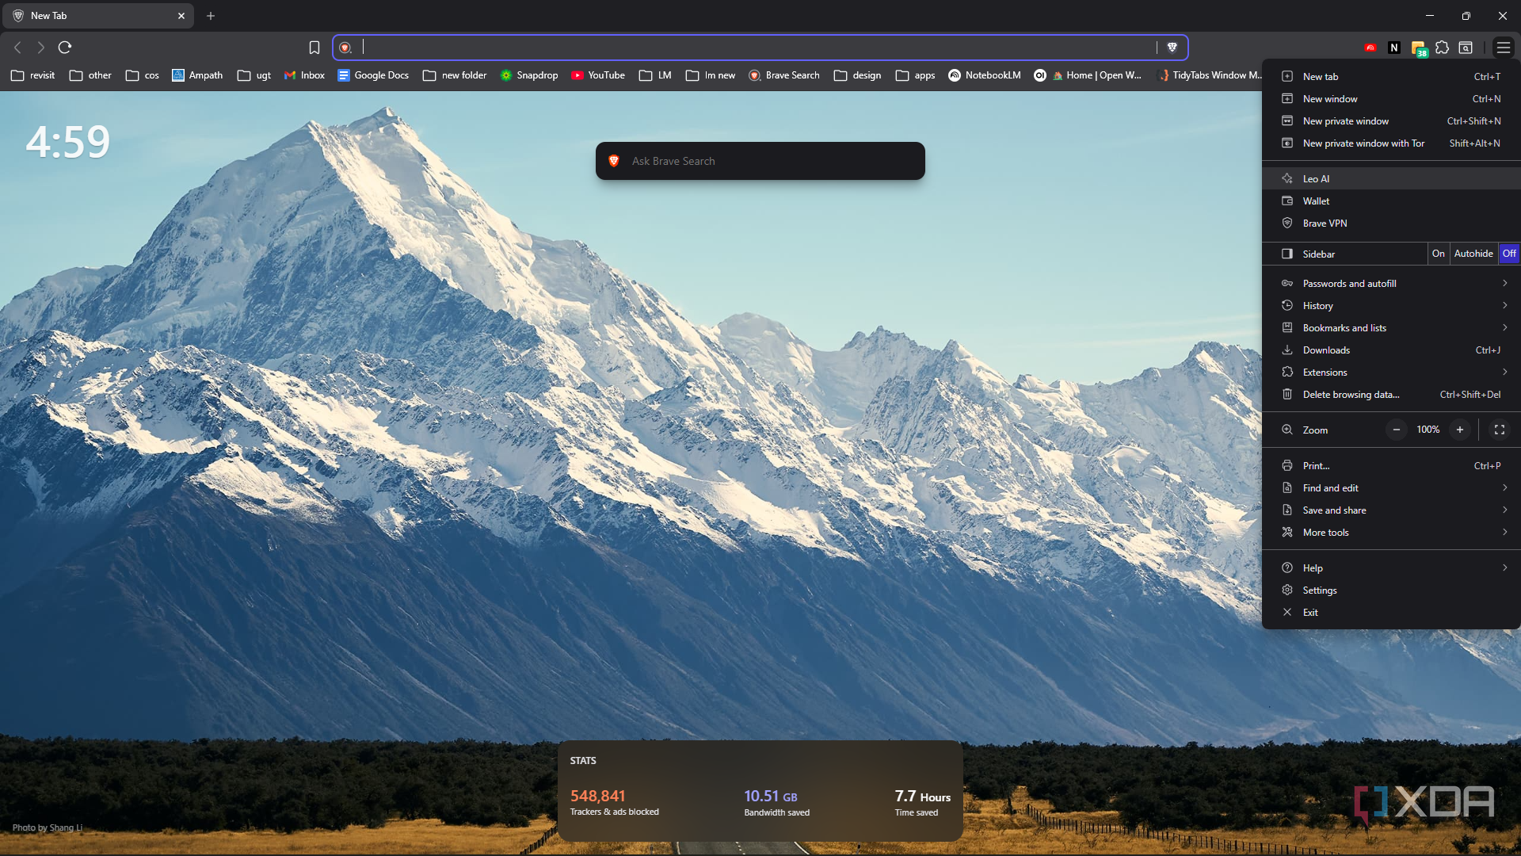This screenshot has width=1521, height=856.
Task: Click the bookmark this tab icon
Action: (x=314, y=48)
